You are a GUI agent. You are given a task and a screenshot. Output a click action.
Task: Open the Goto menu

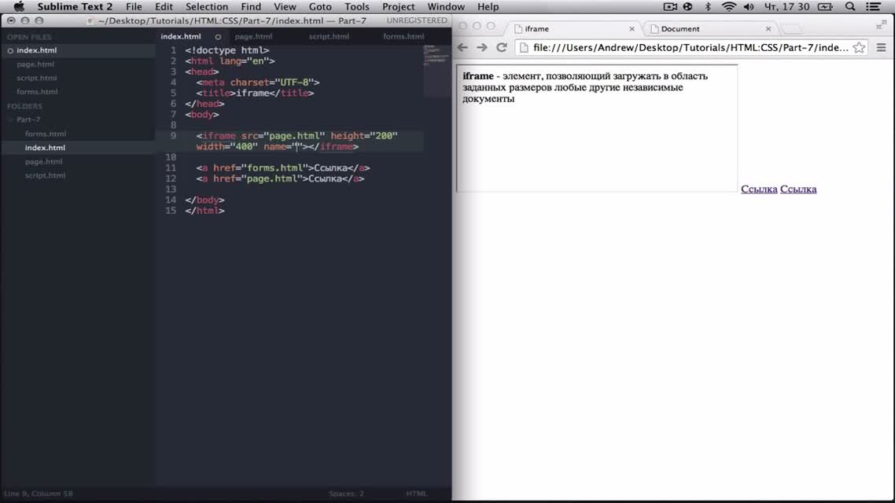pos(320,7)
